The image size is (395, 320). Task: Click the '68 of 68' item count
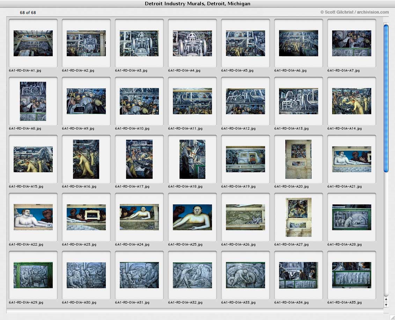click(x=28, y=13)
